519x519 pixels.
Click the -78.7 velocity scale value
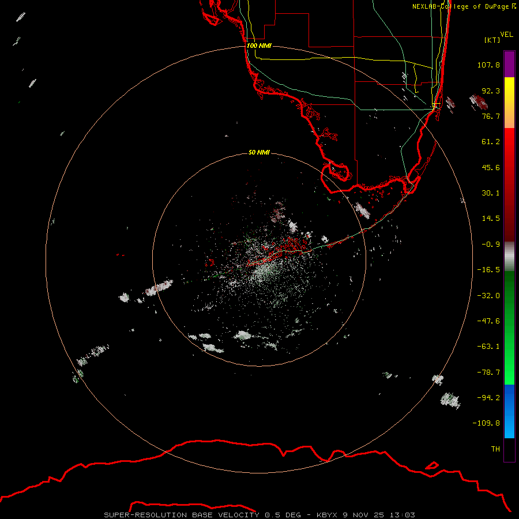tap(488, 373)
